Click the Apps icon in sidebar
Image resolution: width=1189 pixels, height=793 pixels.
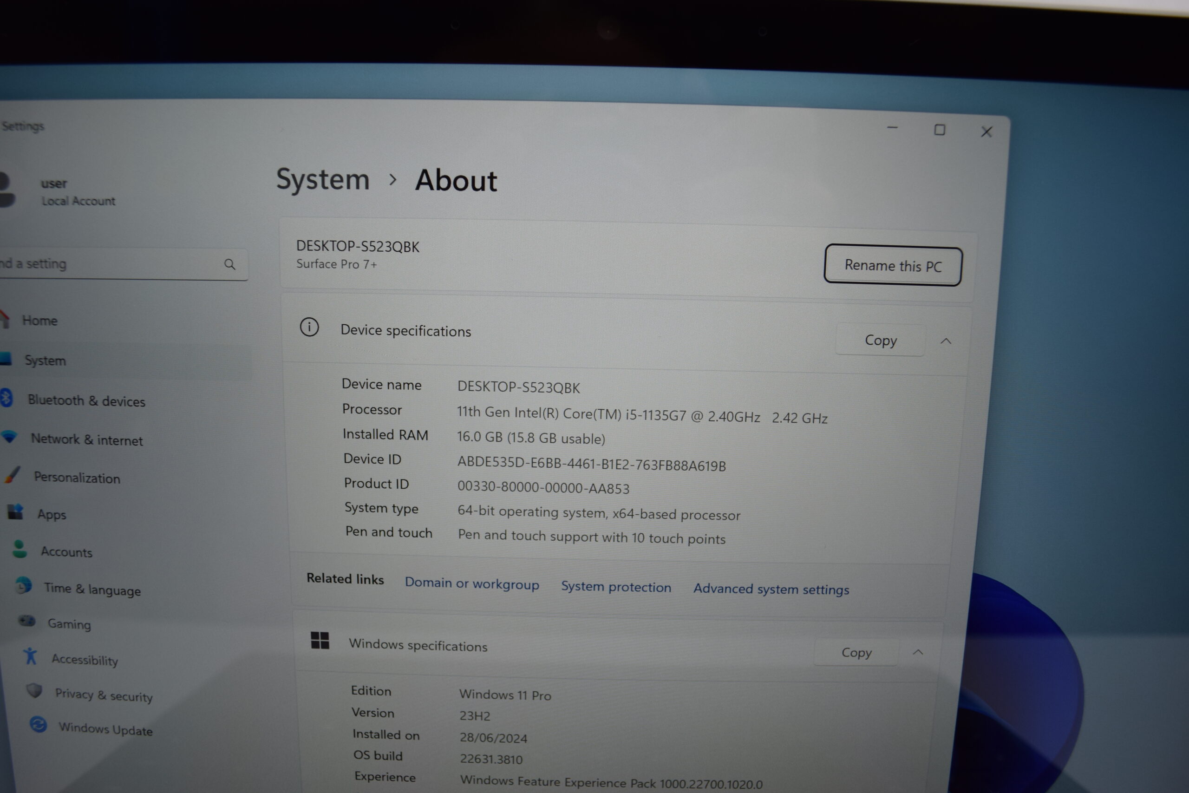(x=16, y=512)
